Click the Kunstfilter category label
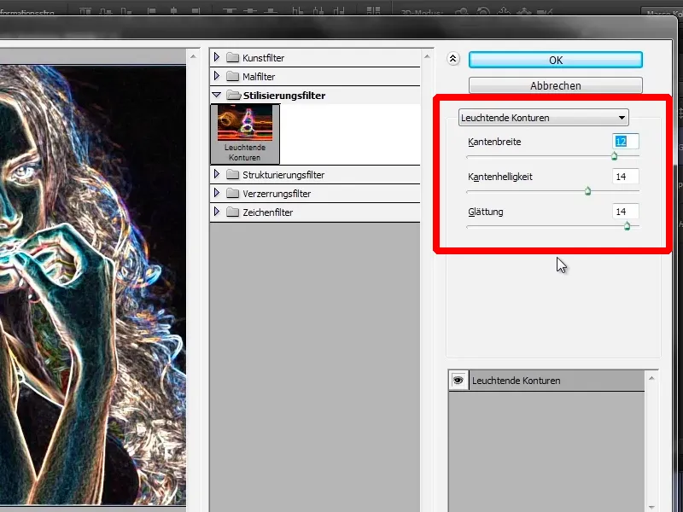This screenshot has height=512, width=683. [263, 58]
